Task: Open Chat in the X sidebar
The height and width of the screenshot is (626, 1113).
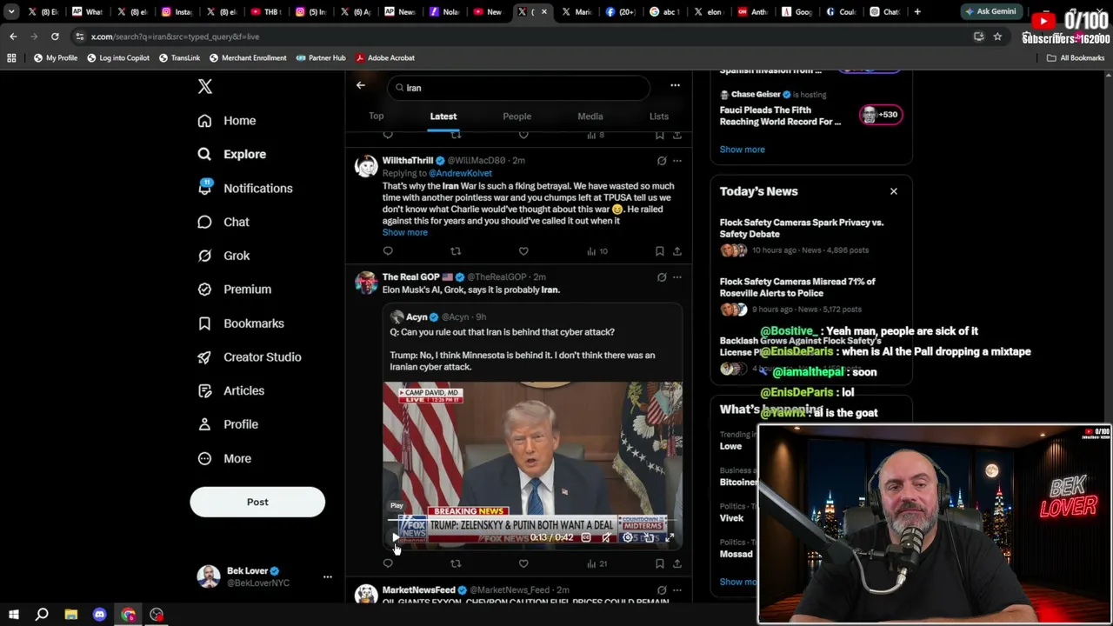Action: 223,222
